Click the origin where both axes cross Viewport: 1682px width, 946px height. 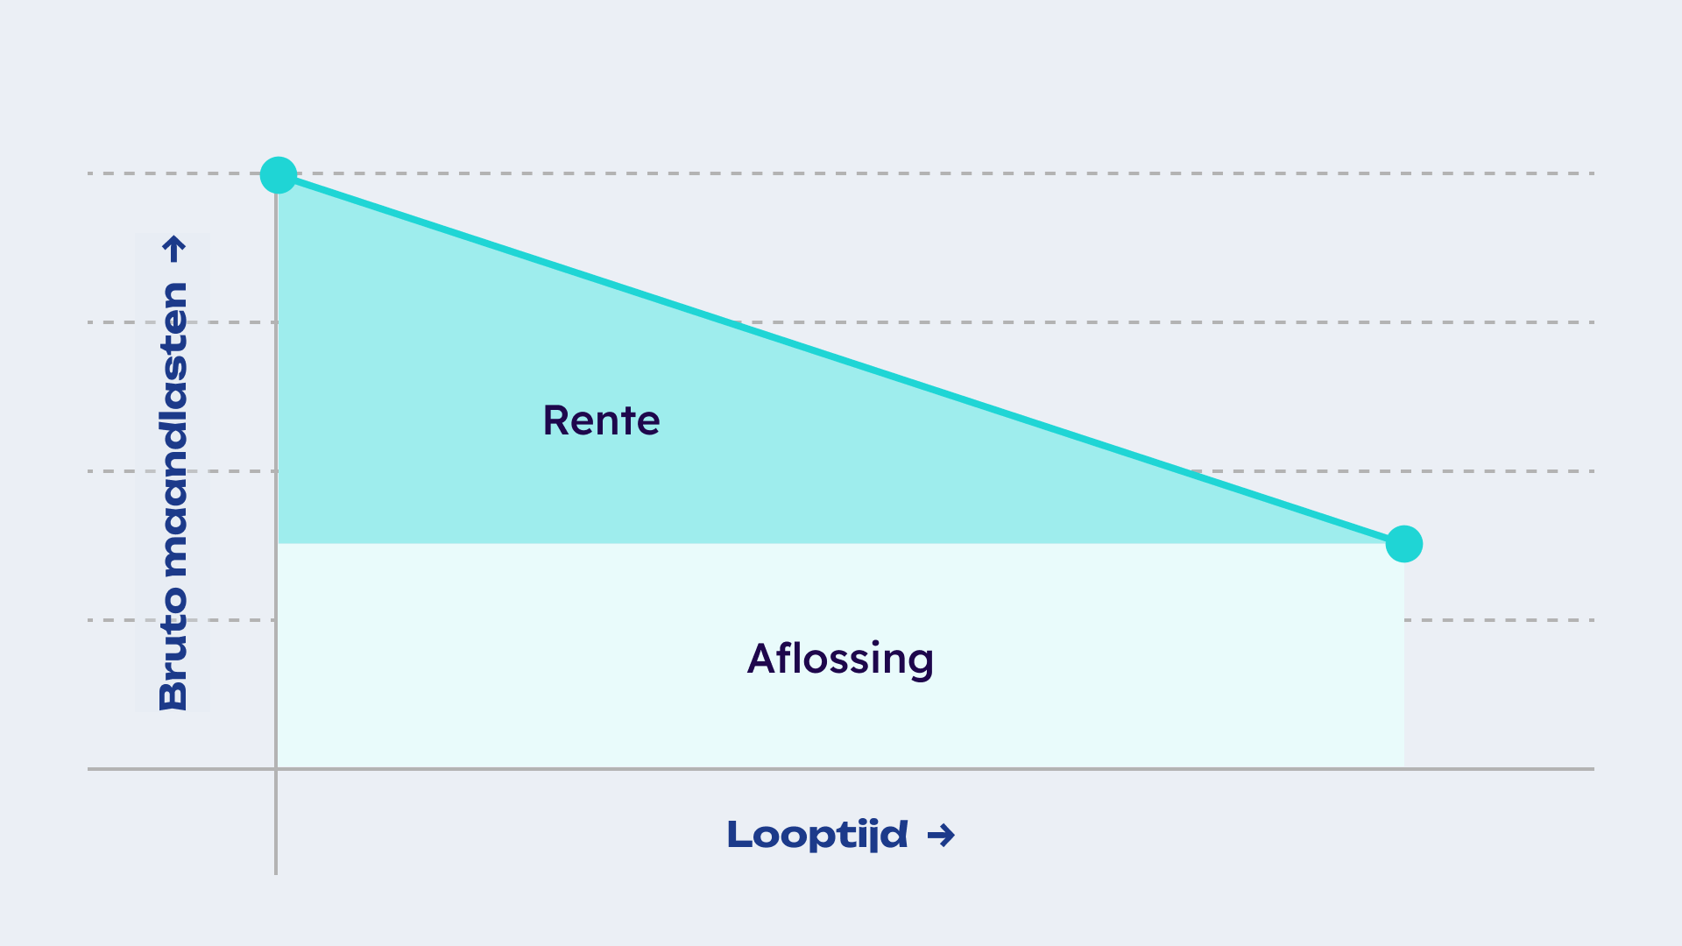click(276, 769)
